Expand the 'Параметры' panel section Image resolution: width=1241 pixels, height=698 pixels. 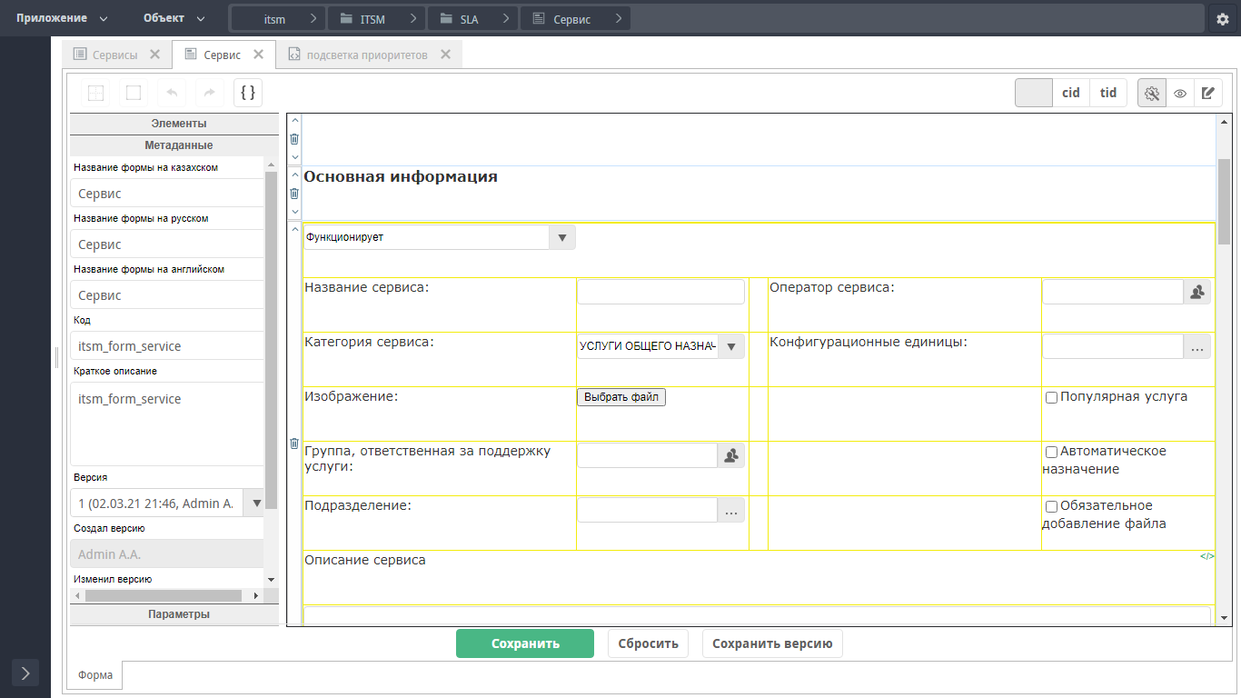(x=174, y=614)
